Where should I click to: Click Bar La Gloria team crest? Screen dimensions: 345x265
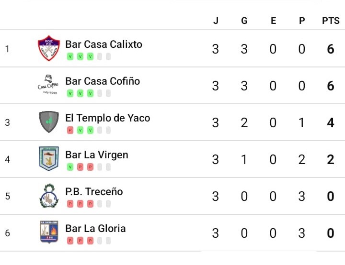pyautogui.click(x=49, y=232)
